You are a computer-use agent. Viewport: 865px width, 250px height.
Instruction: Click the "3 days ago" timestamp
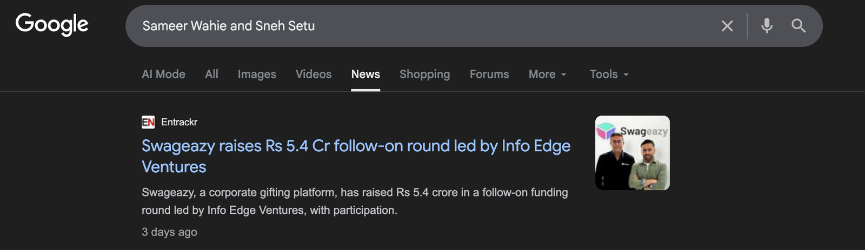(169, 232)
